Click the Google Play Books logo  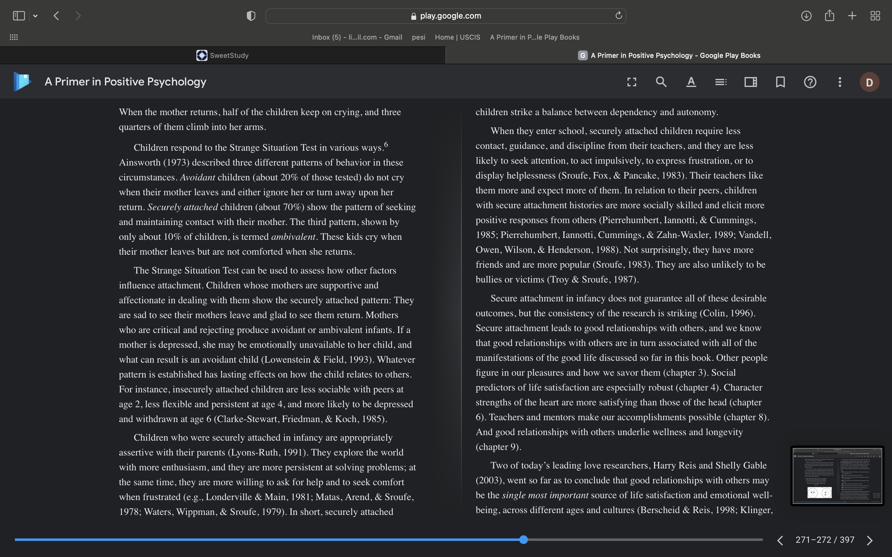22,81
